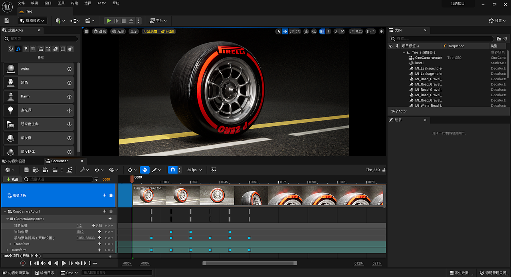
Task: Open the 平台 platforms dropdown
Action: coord(158,21)
